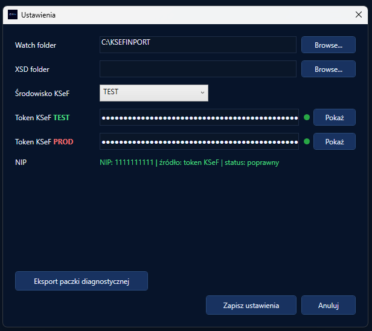
Task: Open the Środowisko KSeF dropdown
Action: pyautogui.click(x=154, y=92)
